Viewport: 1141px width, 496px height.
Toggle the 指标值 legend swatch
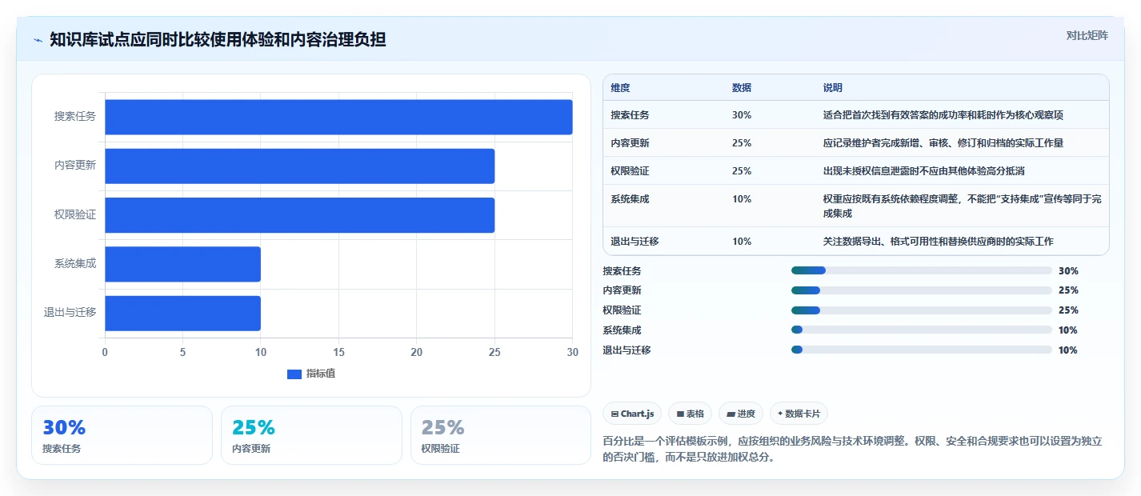point(294,374)
